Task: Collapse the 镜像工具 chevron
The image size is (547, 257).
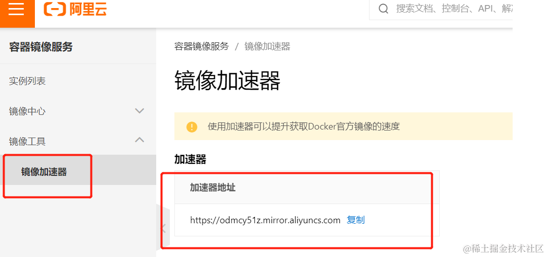Action: coord(140,140)
